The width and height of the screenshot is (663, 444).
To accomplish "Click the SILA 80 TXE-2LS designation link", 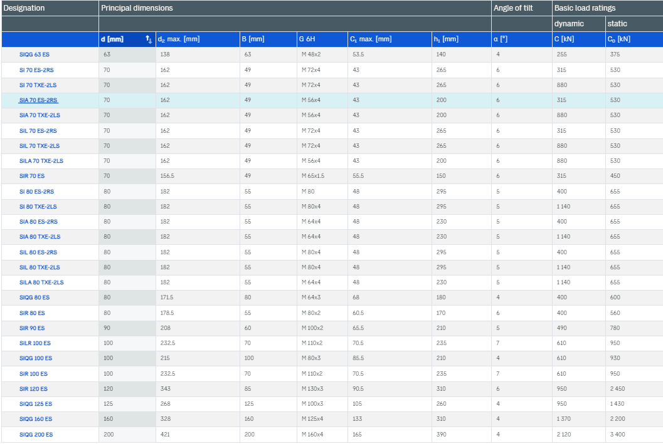I will (x=41, y=283).
